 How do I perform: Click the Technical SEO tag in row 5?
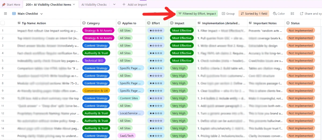coord(94,61)
